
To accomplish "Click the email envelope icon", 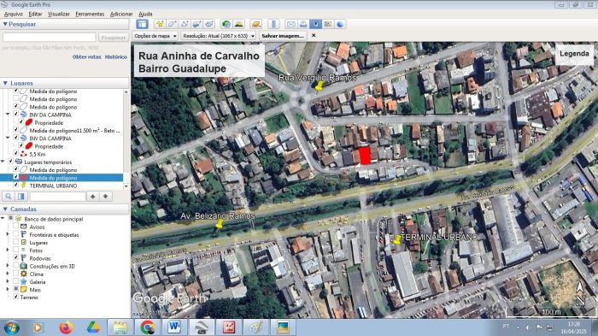I will (x=291, y=24).
